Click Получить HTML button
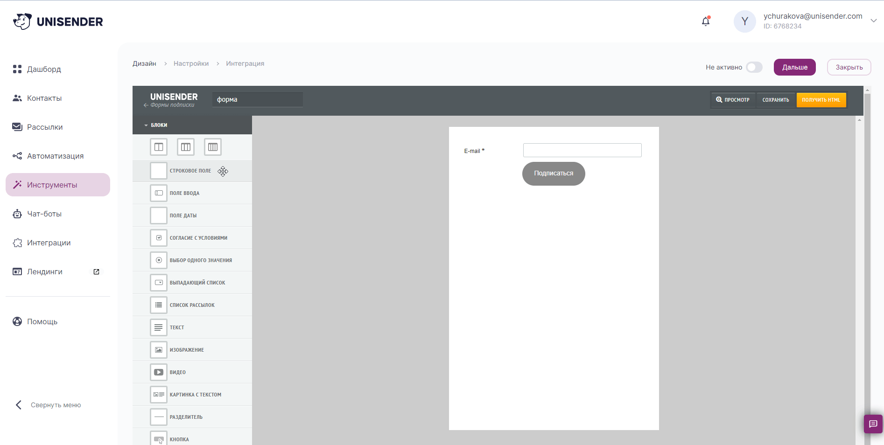The width and height of the screenshot is (884, 445). click(821, 100)
